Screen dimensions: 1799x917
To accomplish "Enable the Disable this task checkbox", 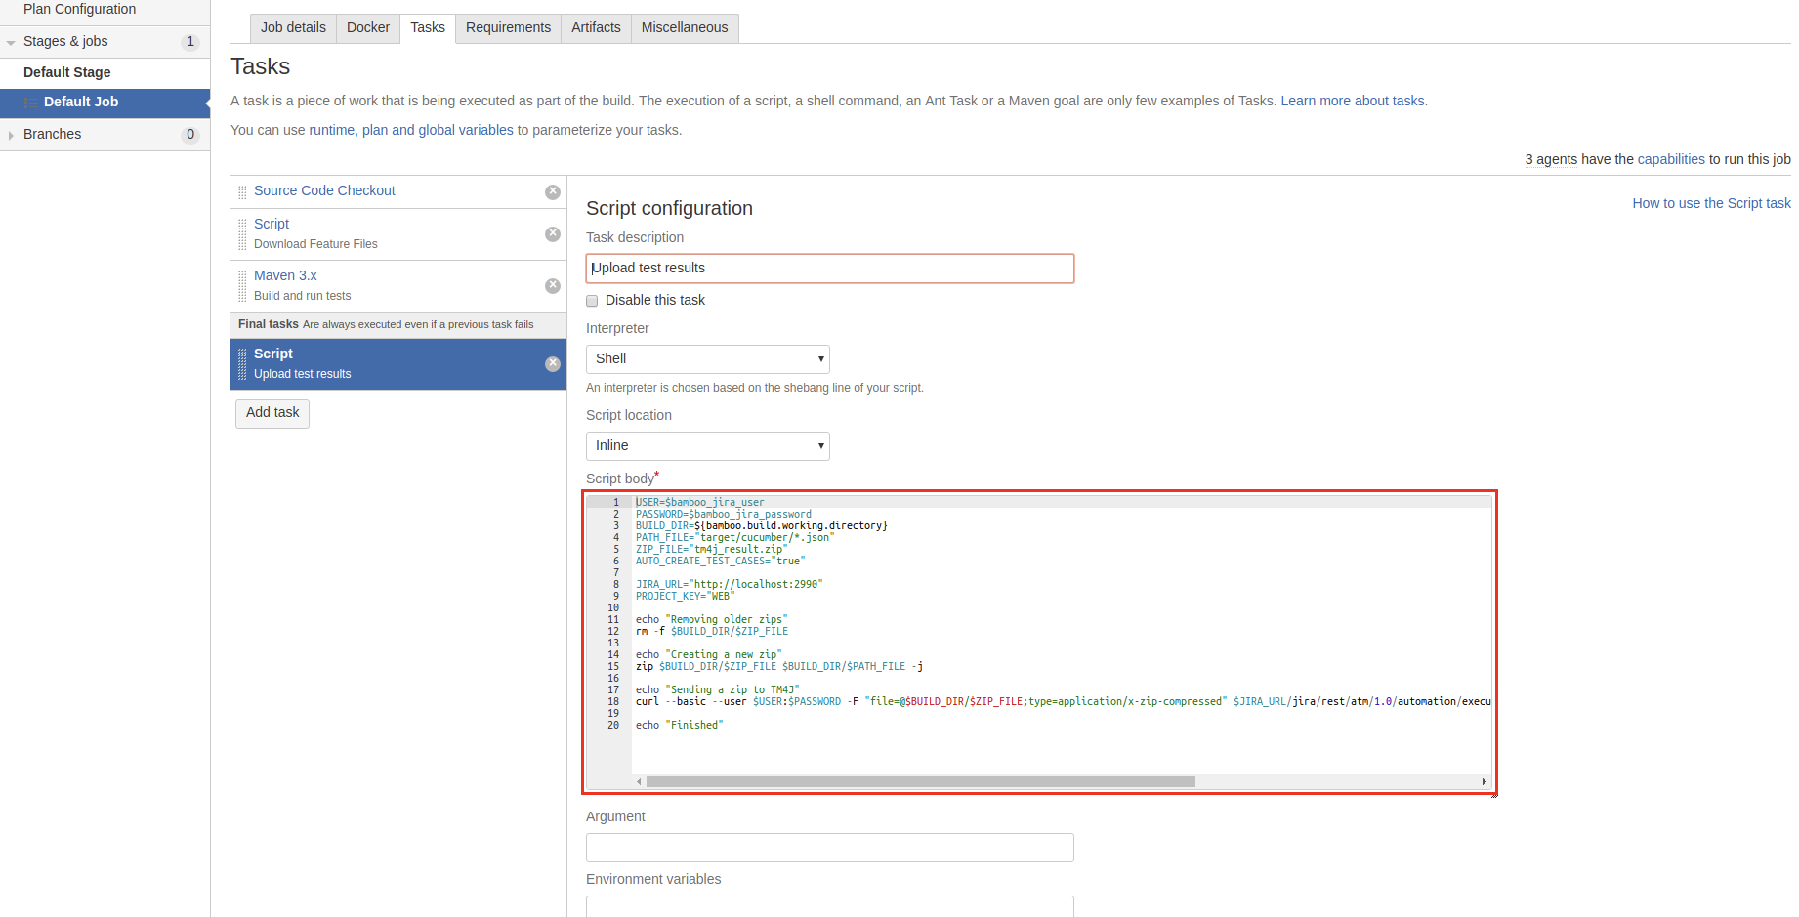I will (x=592, y=301).
